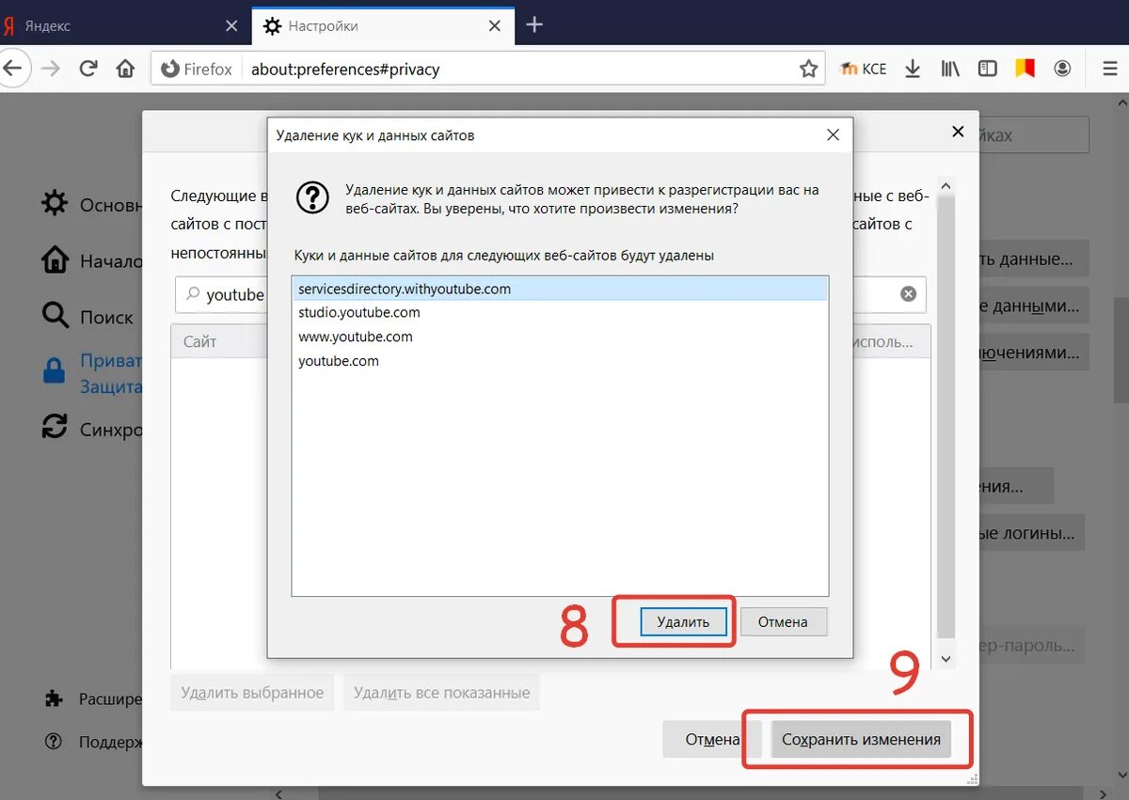Viewport: 1129px width, 800px height.
Task: Open the library icon in toolbar
Action: click(949, 69)
